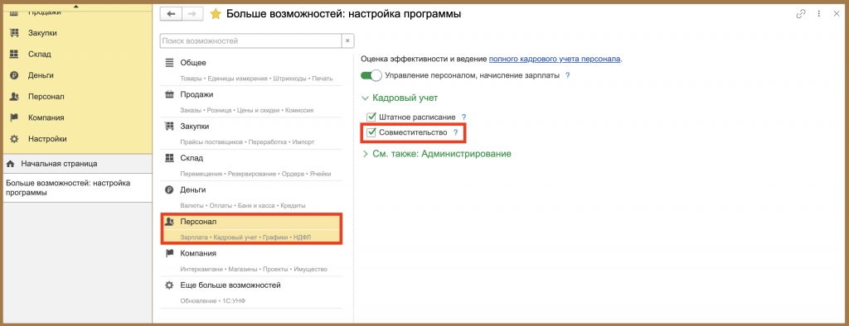849x326 pixels.
Task: Click the Компания flag icon in settings
Action: pyautogui.click(x=169, y=253)
